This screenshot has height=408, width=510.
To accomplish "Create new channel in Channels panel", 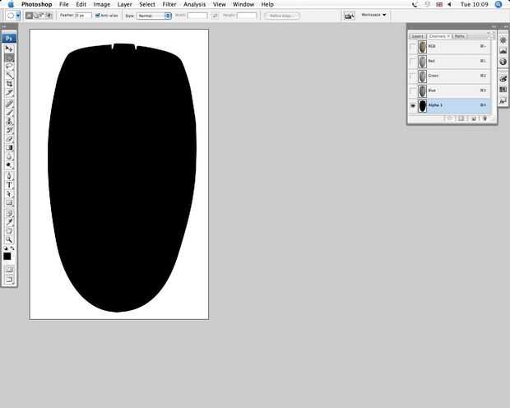I will click(x=473, y=118).
